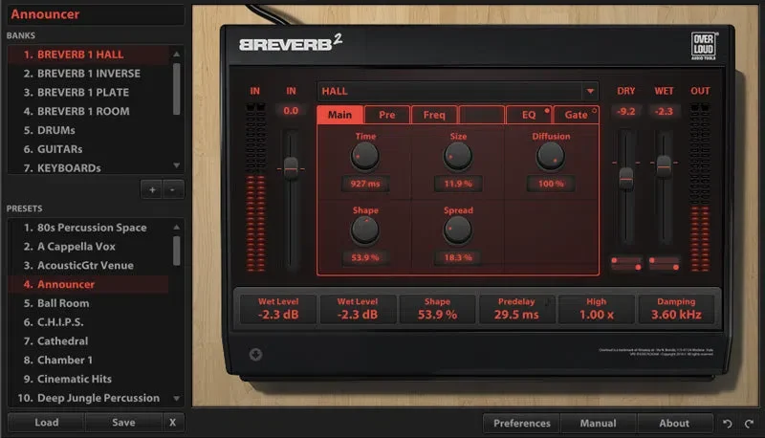
Task: Click the Spread knob
Action: [458, 230]
